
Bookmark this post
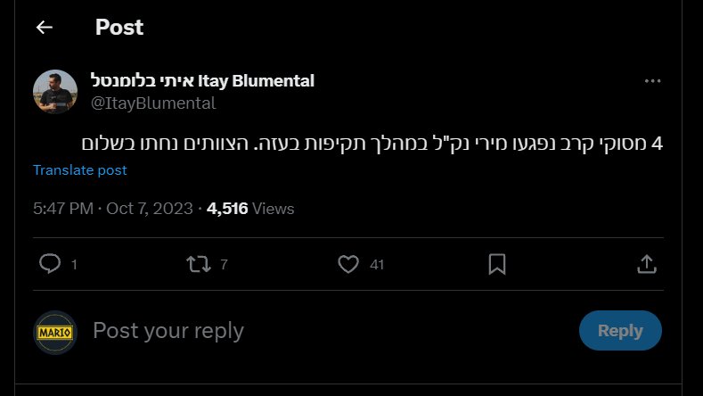tap(497, 264)
